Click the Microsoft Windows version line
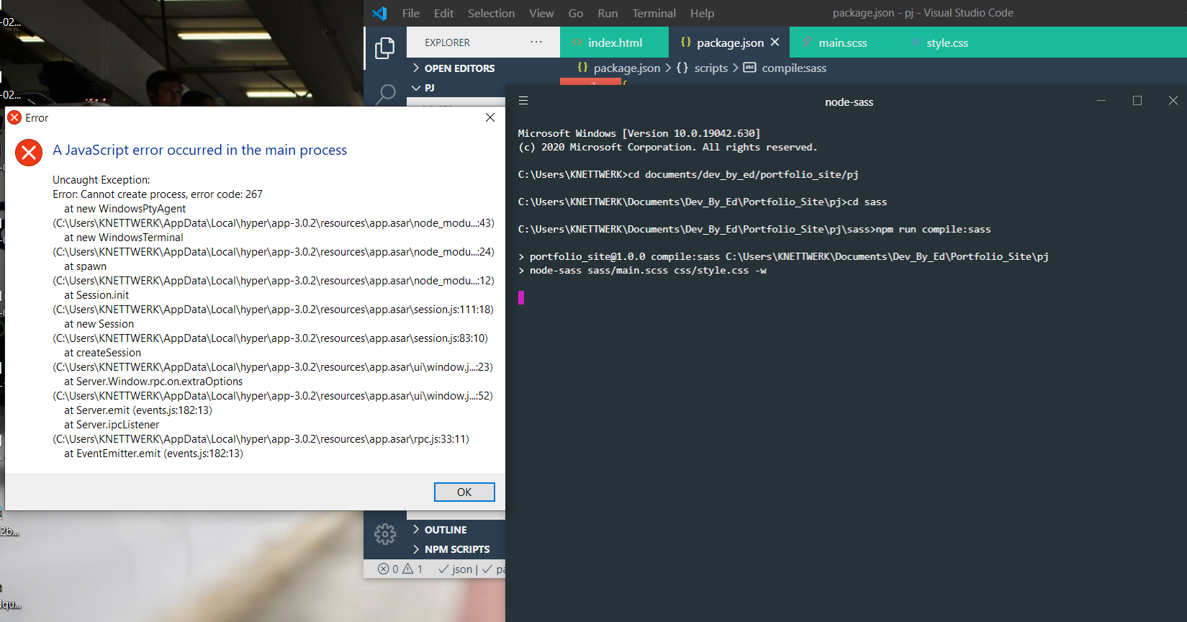1187x622 pixels. [x=639, y=133]
